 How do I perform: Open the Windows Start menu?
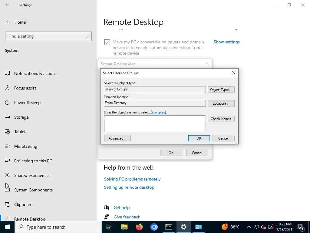7,227
